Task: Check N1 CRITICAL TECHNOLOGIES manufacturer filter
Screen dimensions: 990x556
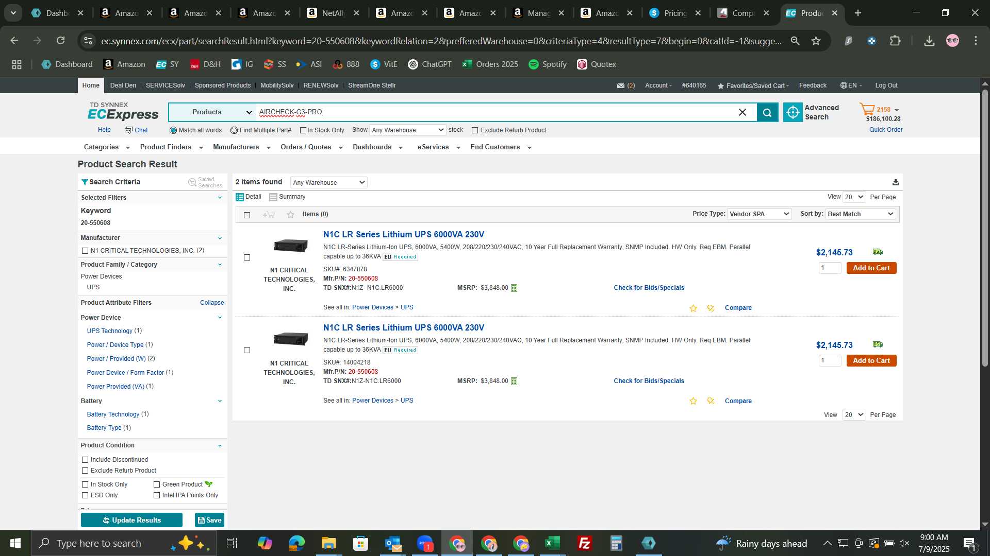Action: click(x=85, y=251)
